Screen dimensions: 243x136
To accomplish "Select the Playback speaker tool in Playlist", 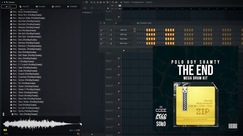I will click(117, 2).
